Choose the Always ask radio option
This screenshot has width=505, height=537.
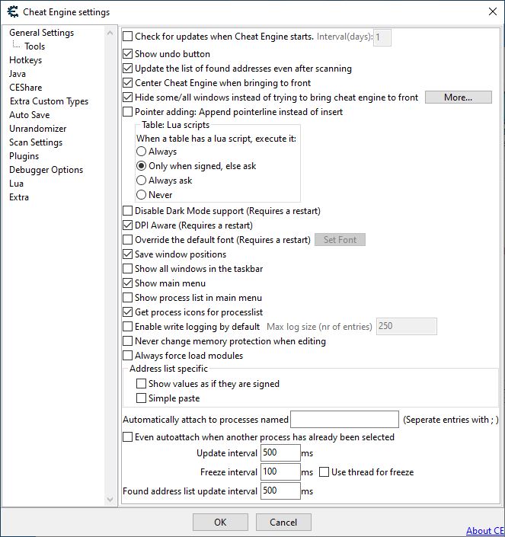(x=141, y=180)
